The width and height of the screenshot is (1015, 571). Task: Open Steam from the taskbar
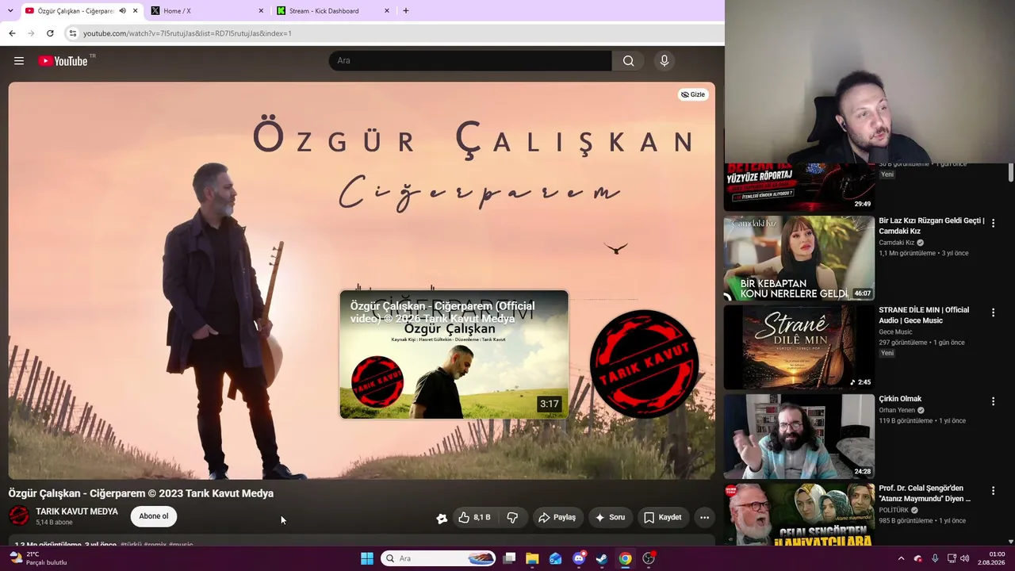[602, 558]
